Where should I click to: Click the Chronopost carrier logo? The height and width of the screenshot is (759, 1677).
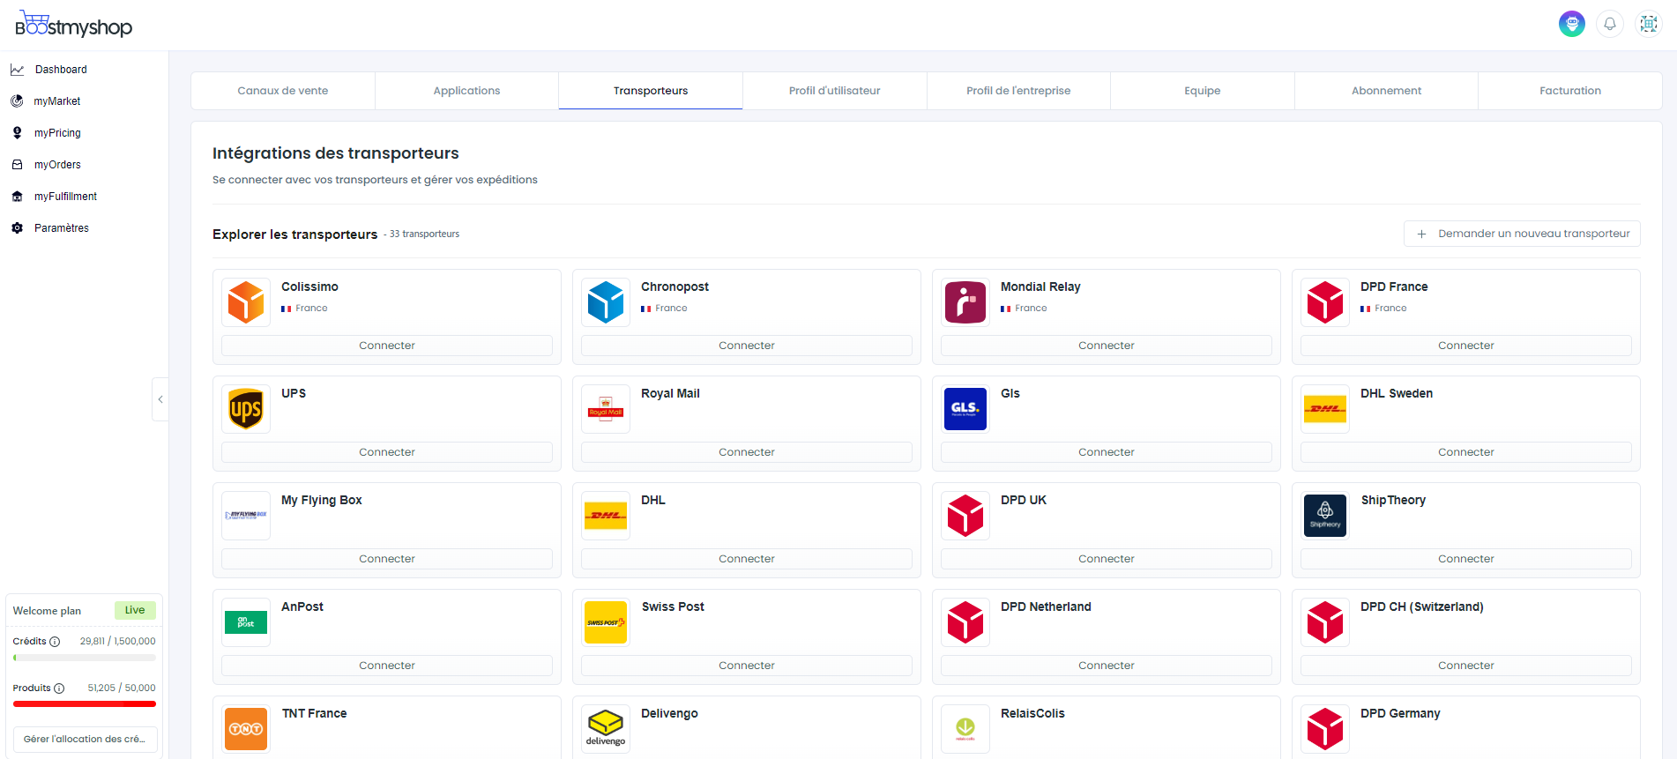coord(606,302)
